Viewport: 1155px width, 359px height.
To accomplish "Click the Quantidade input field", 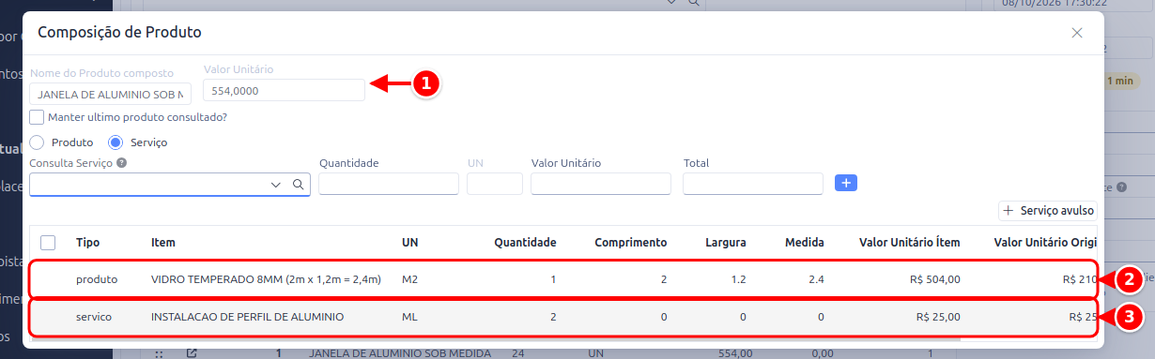I will (x=389, y=184).
